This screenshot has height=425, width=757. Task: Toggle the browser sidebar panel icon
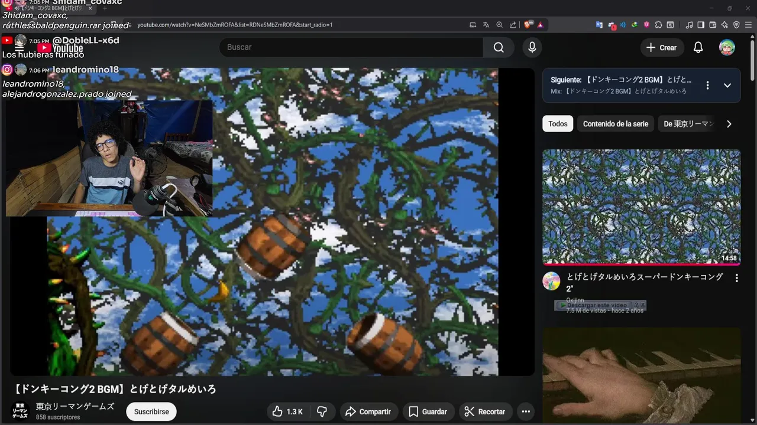(x=701, y=25)
